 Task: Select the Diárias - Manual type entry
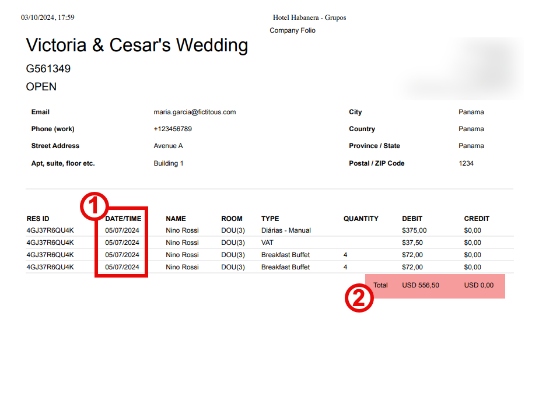(x=286, y=230)
